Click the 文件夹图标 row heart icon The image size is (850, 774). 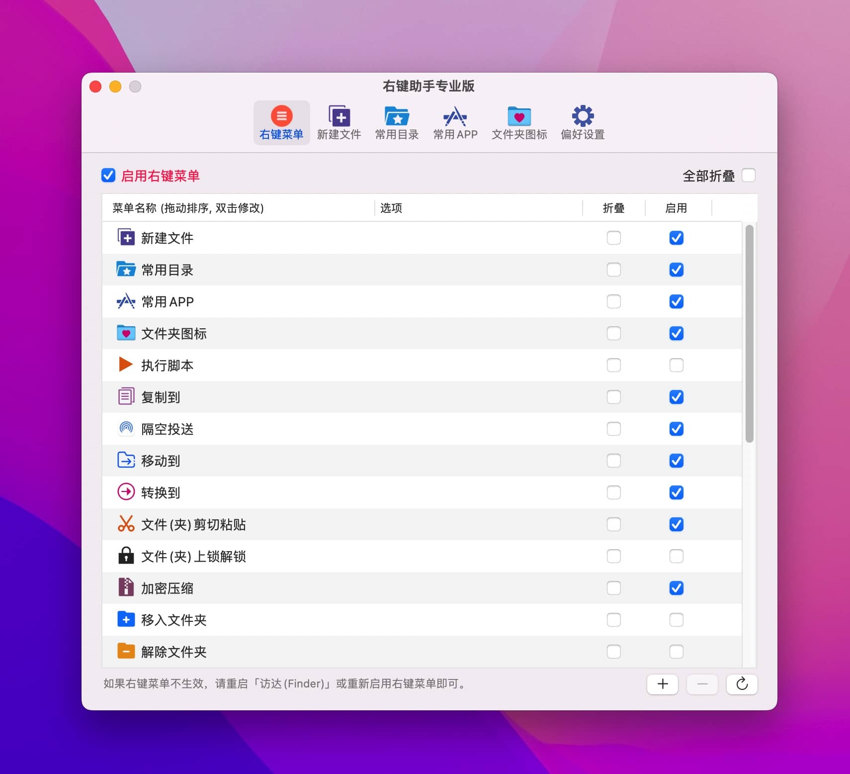point(126,333)
